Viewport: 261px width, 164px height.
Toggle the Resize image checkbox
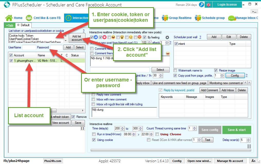(x=216, y=70)
